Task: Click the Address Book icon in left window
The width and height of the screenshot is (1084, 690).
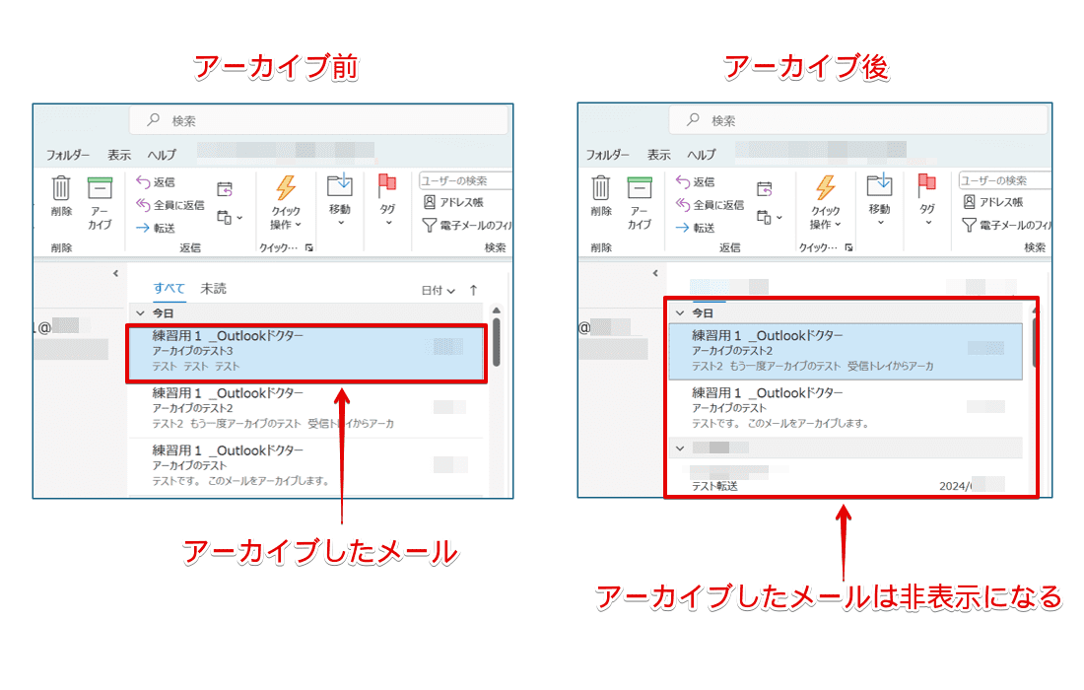Action: [430, 202]
